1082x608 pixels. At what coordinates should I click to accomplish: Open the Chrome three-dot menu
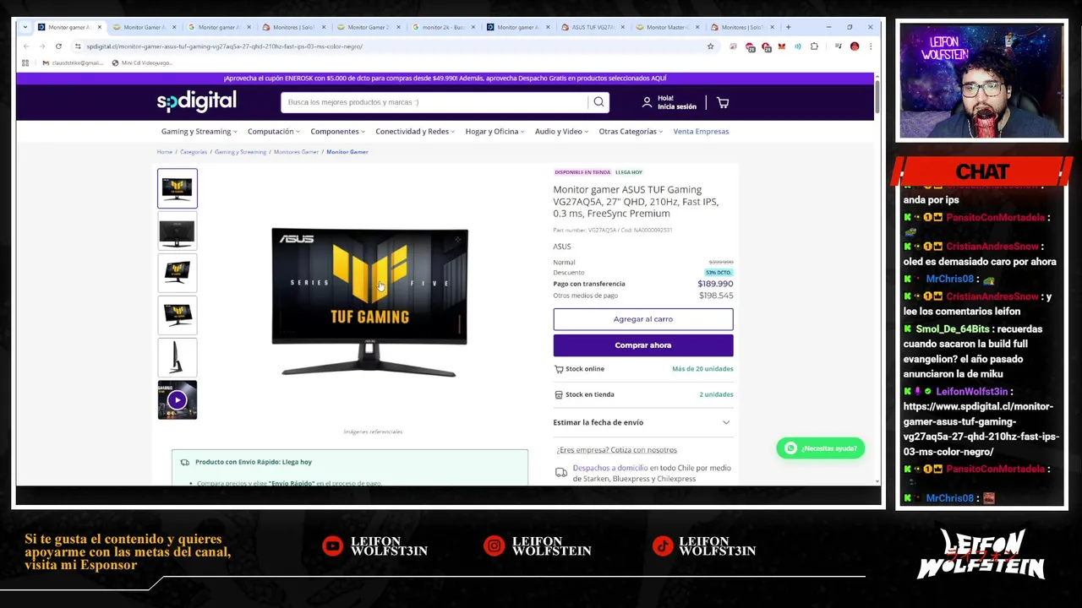click(x=870, y=46)
